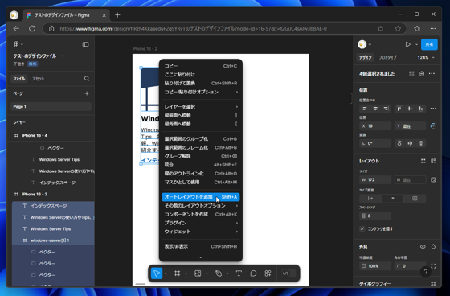Screen dimensions: 450x296
Task: Switch to the アセット tab
Action: click(x=39, y=79)
